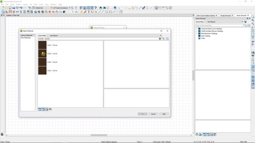Click the paint roller icon below the material list
The width and height of the screenshot is (255, 143).
(x=51, y=110)
